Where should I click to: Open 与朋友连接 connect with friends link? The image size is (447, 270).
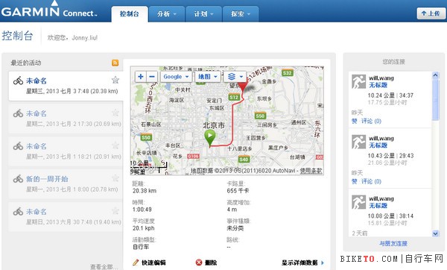click(393, 243)
